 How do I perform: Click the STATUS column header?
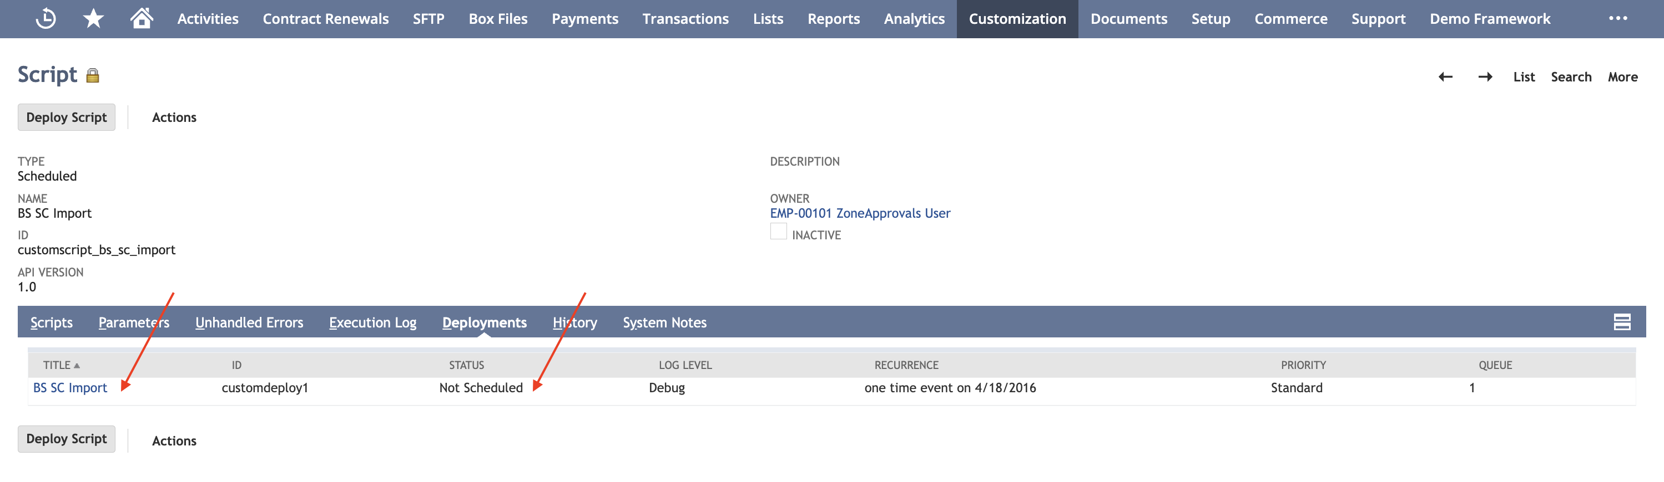click(466, 365)
